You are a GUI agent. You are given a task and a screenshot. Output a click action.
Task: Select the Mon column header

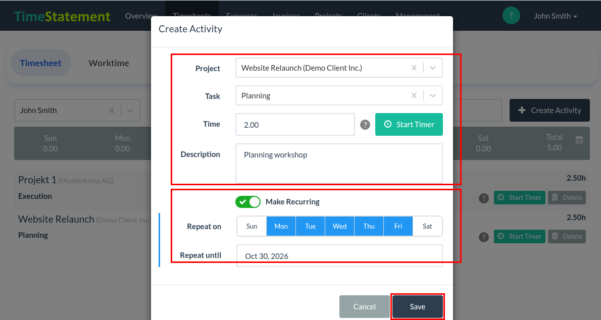pos(123,143)
